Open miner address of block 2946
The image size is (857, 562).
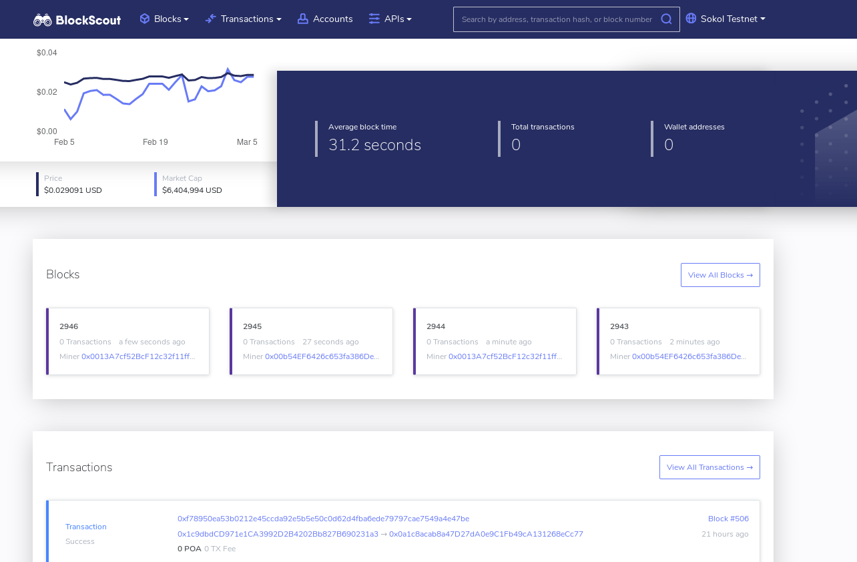click(138, 356)
